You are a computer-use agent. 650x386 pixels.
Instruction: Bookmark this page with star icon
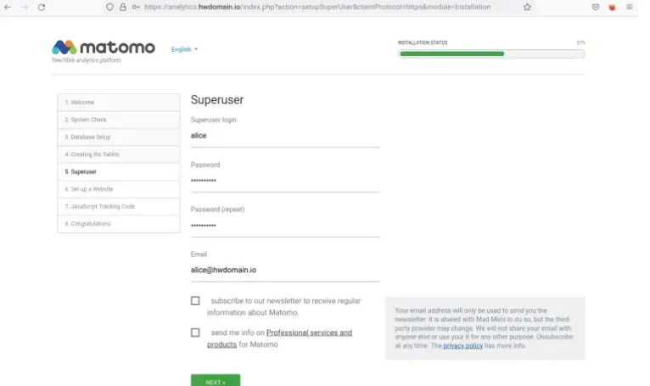click(x=527, y=7)
